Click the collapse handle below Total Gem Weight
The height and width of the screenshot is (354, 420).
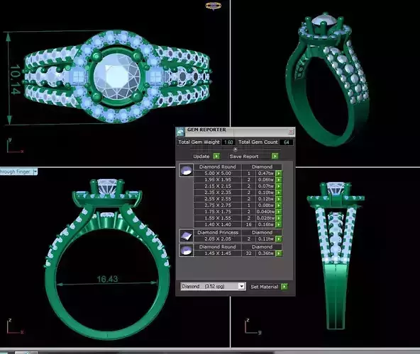[x=235, y=149]
